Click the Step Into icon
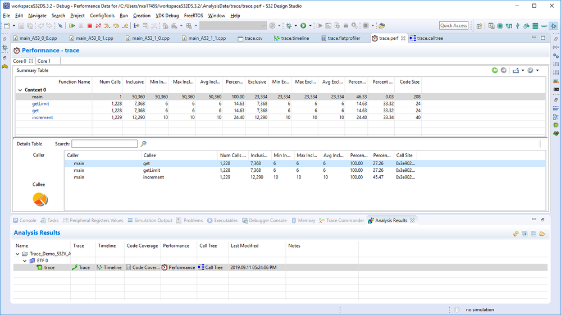 point(107,26)
